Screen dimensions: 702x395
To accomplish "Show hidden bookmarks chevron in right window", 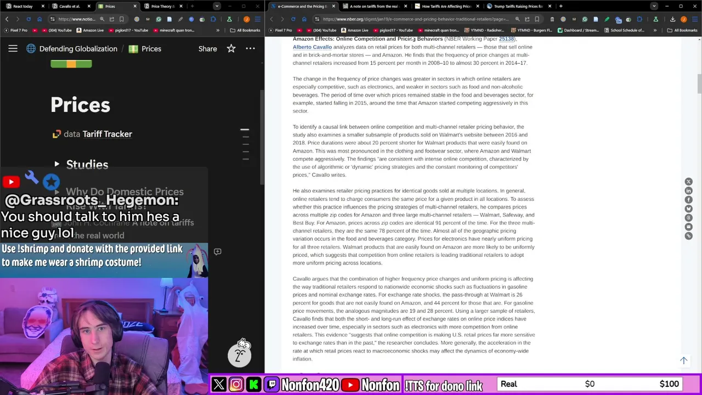I will [655, 30].
